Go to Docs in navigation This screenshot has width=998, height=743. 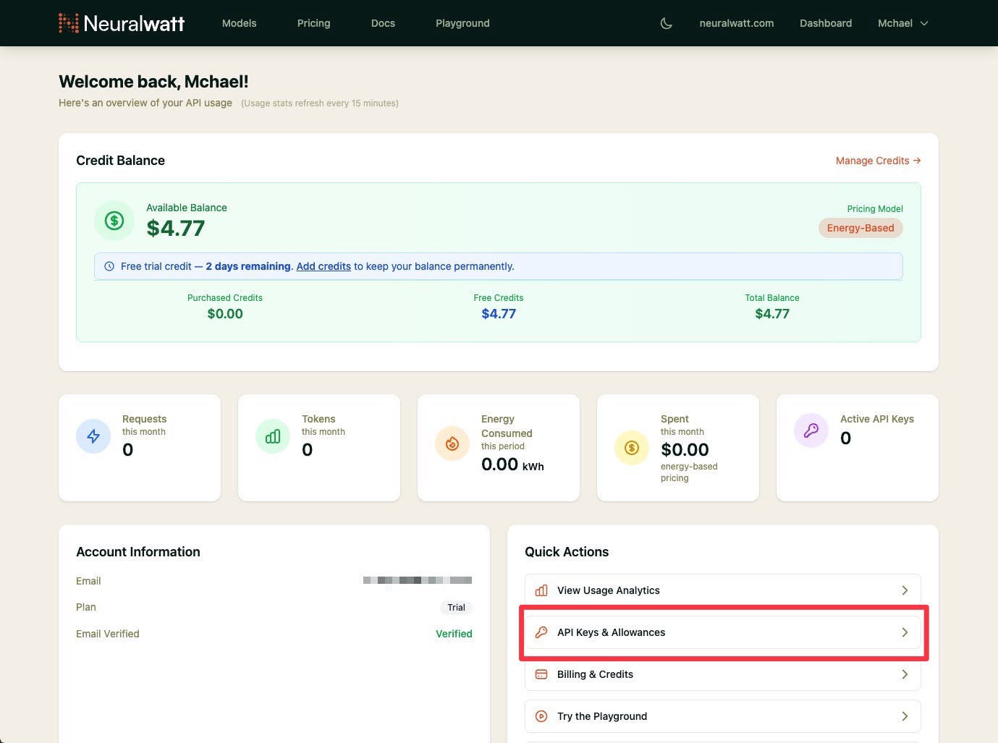[x=383, y=23]
